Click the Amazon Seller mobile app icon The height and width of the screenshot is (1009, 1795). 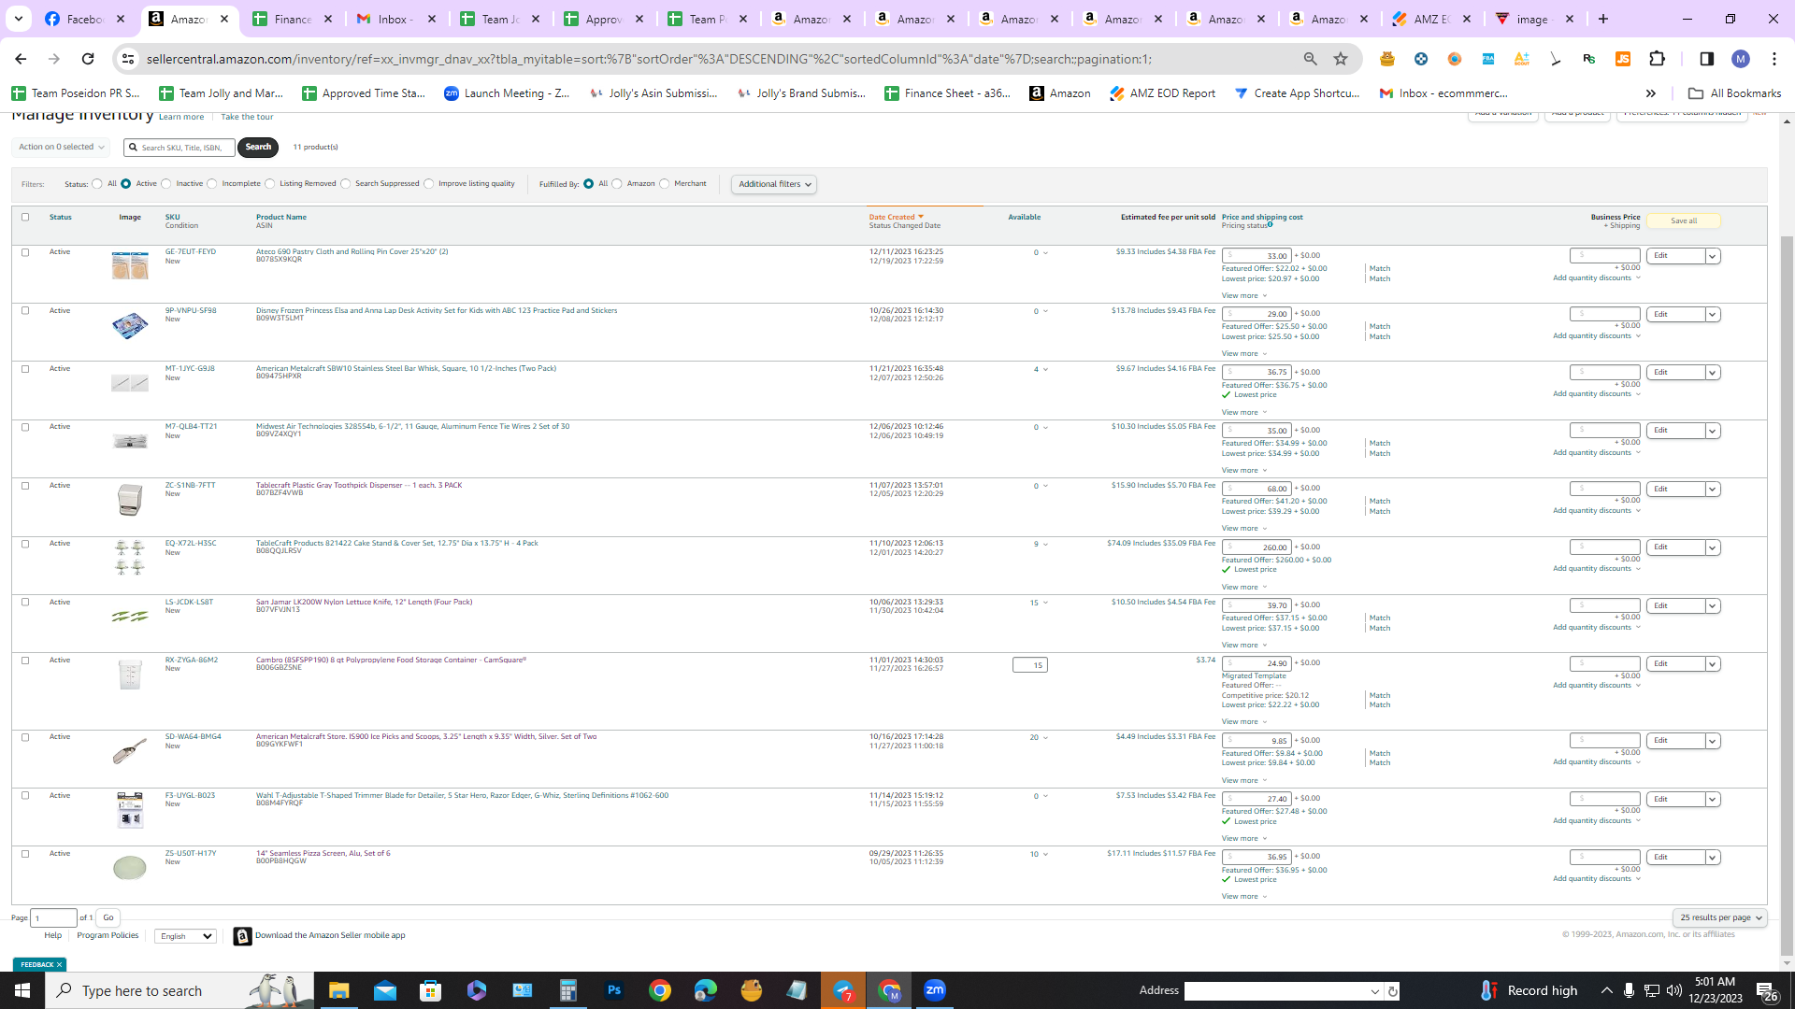click(242, 936)
